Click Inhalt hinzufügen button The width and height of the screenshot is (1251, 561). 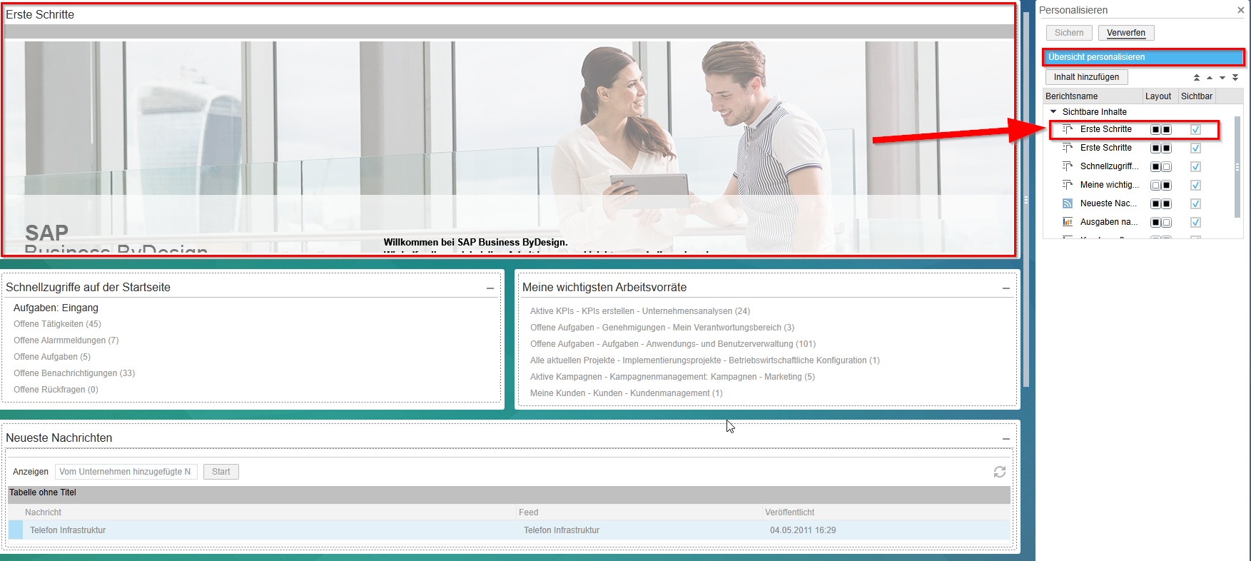(x=1087, y=77)
